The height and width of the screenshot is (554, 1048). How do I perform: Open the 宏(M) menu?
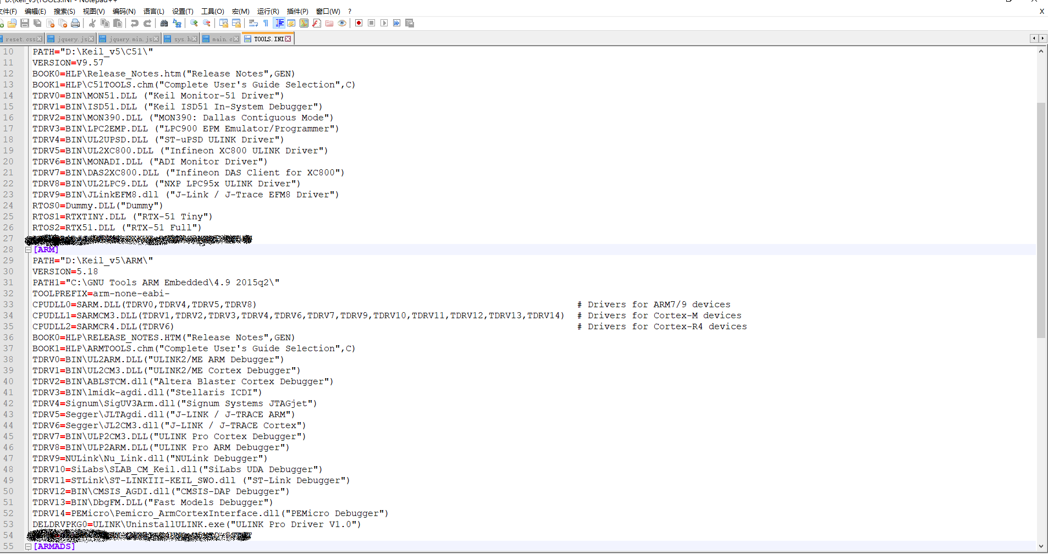coord(240,11)
